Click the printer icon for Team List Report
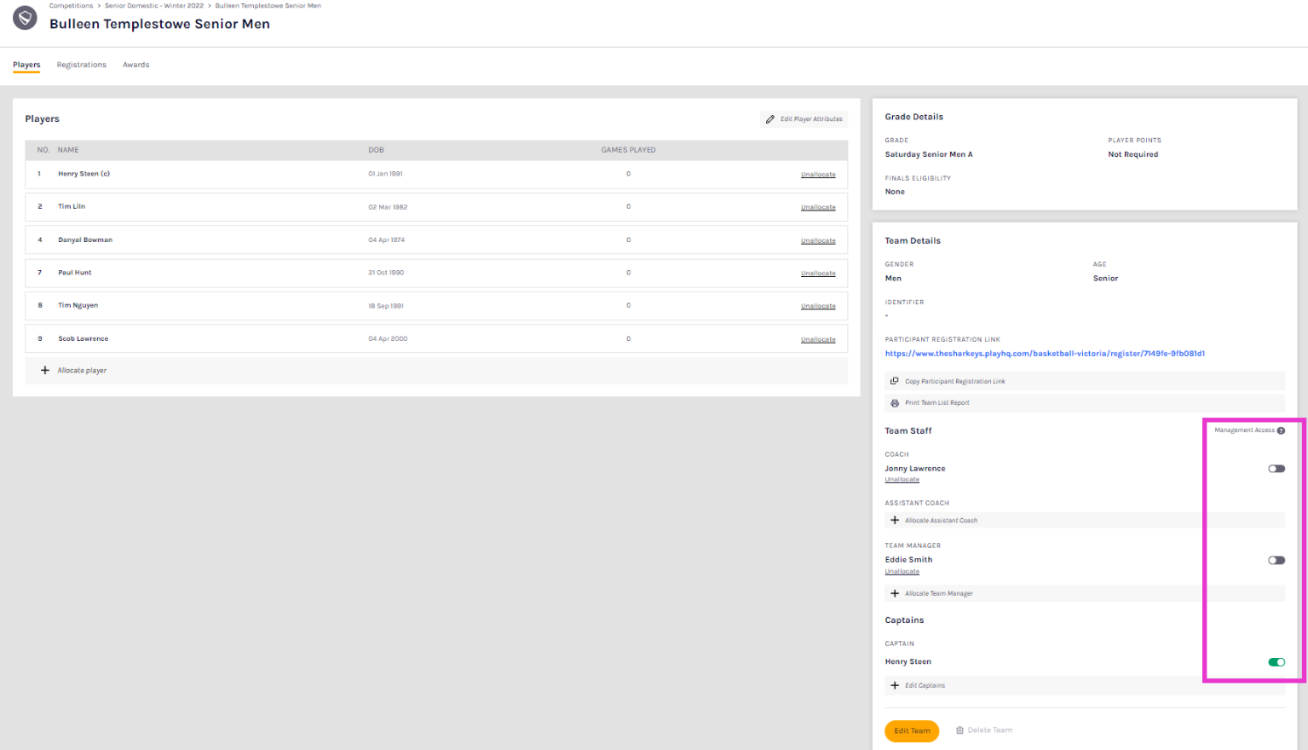 point(894,403)
